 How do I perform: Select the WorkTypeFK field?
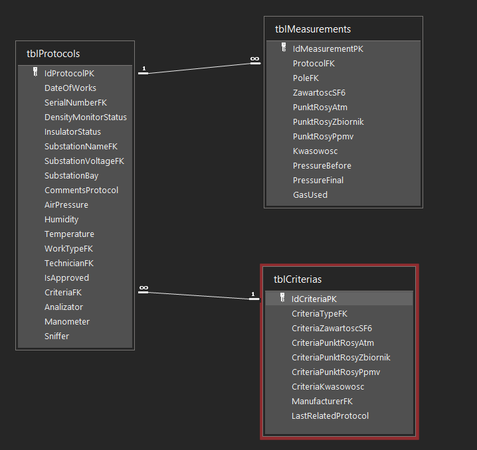coord(68,248)
